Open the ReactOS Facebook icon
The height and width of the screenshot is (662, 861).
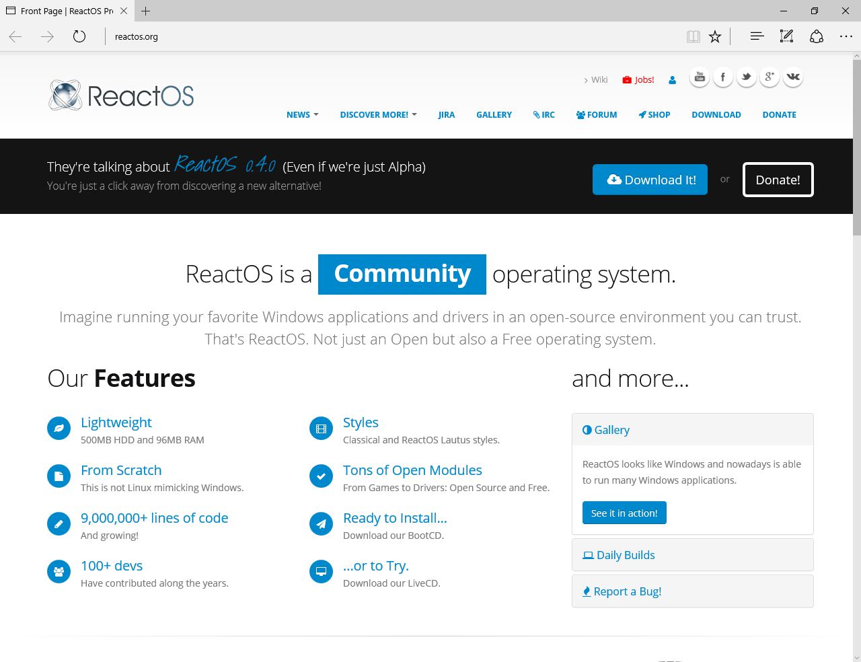coord(723,77)
